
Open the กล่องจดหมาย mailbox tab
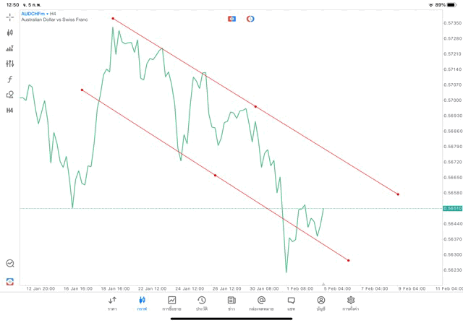coord(261,303)
